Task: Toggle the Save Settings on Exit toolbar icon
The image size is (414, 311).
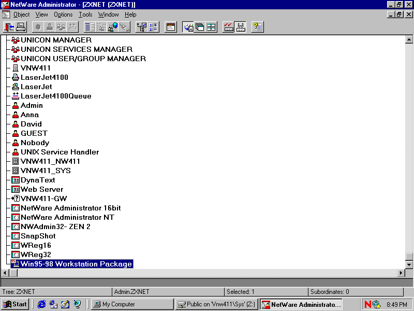Action: click(188, 27)
